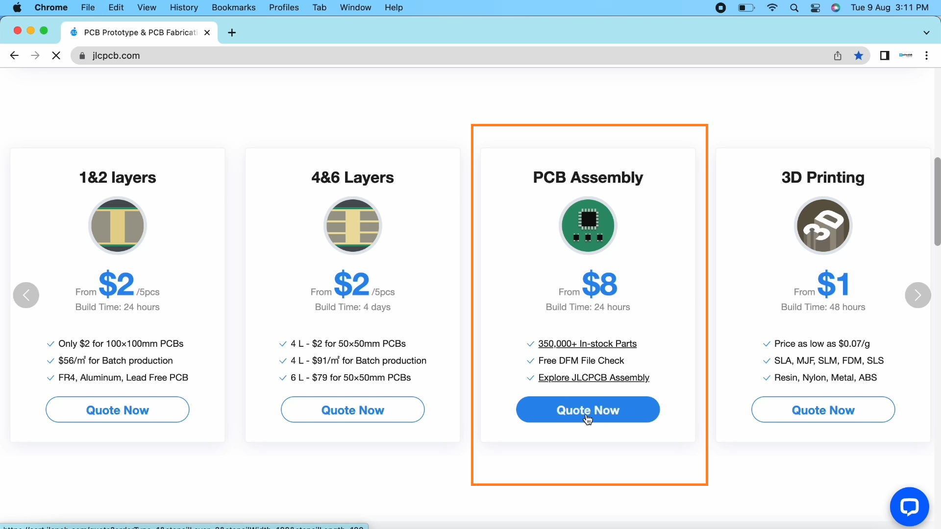The height and width of the screenshot is (529, 941).
Task: Open Siri from menu bar
Action: pos(836,7)
